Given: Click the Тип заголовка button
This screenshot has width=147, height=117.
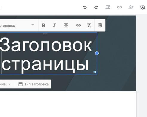Looking at the screenshot, I should 34,84.
